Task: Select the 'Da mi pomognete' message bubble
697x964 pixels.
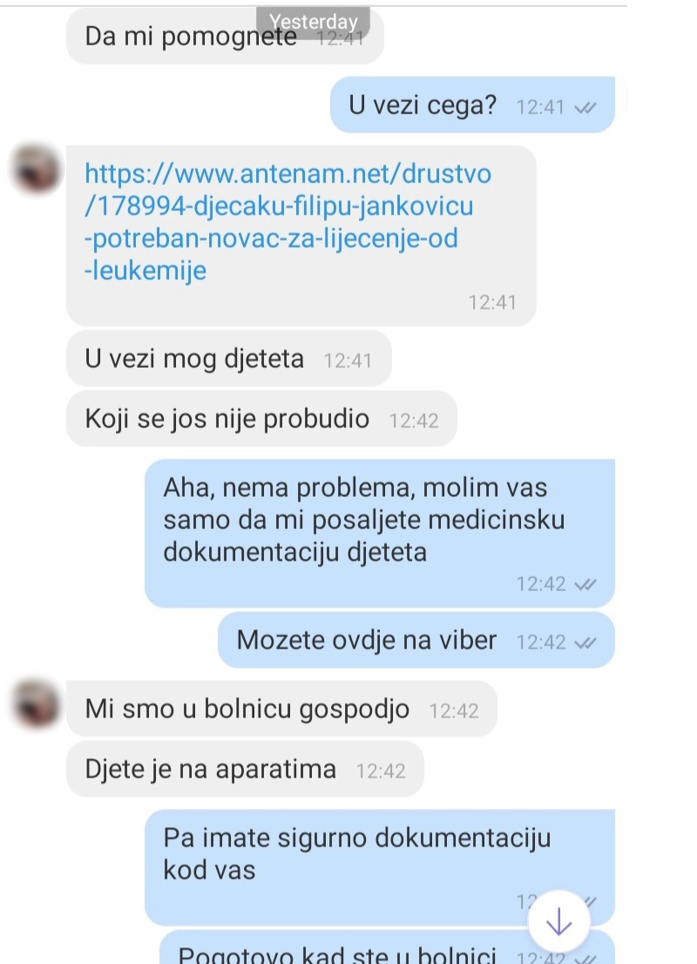Action: [x=225, y=37]
